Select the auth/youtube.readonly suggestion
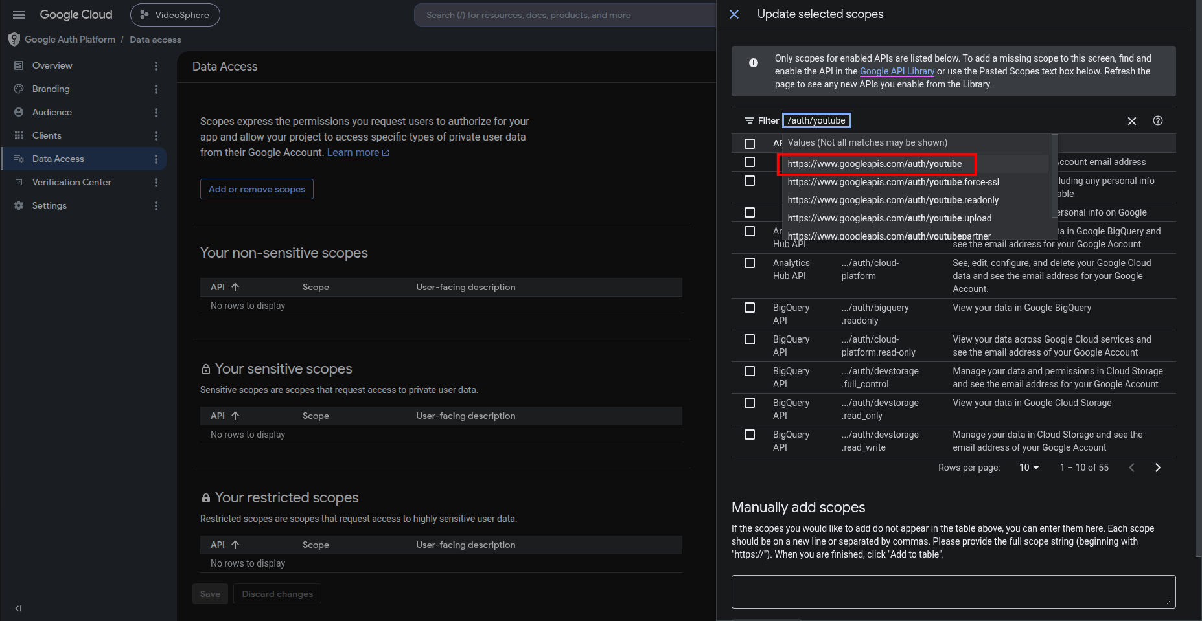Viewport: 1202px width, 621px height. (893, 200)
